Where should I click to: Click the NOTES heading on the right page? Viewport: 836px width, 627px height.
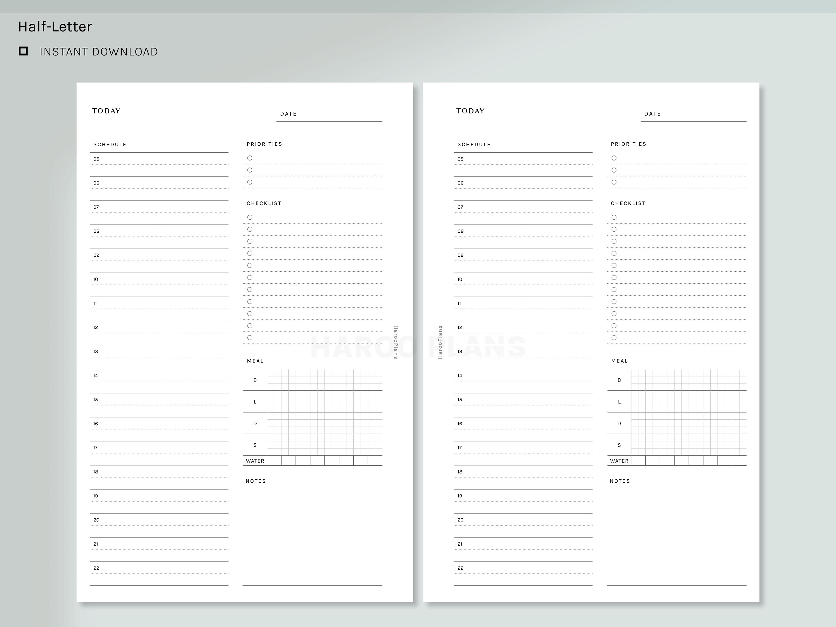click(x=620, y=481)
